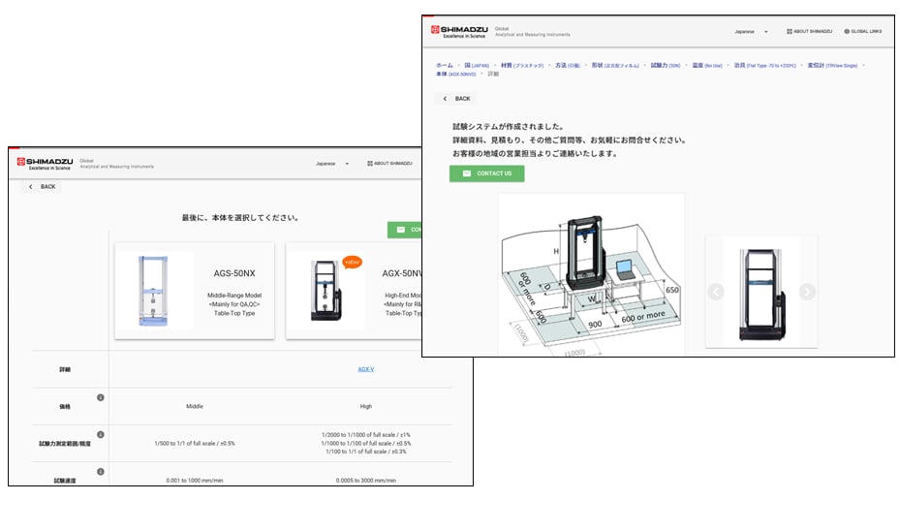The image size is (900, 532).
Task: Go to ホーム breadcrumb
Action: tap(445, 66)
